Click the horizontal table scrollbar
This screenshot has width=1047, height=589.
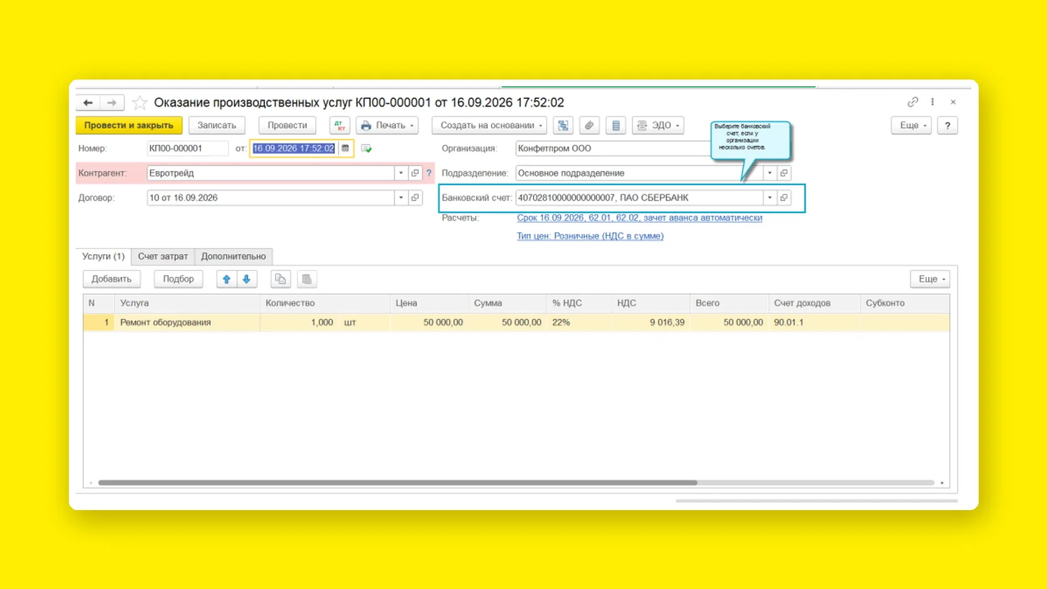click(398, 483)
